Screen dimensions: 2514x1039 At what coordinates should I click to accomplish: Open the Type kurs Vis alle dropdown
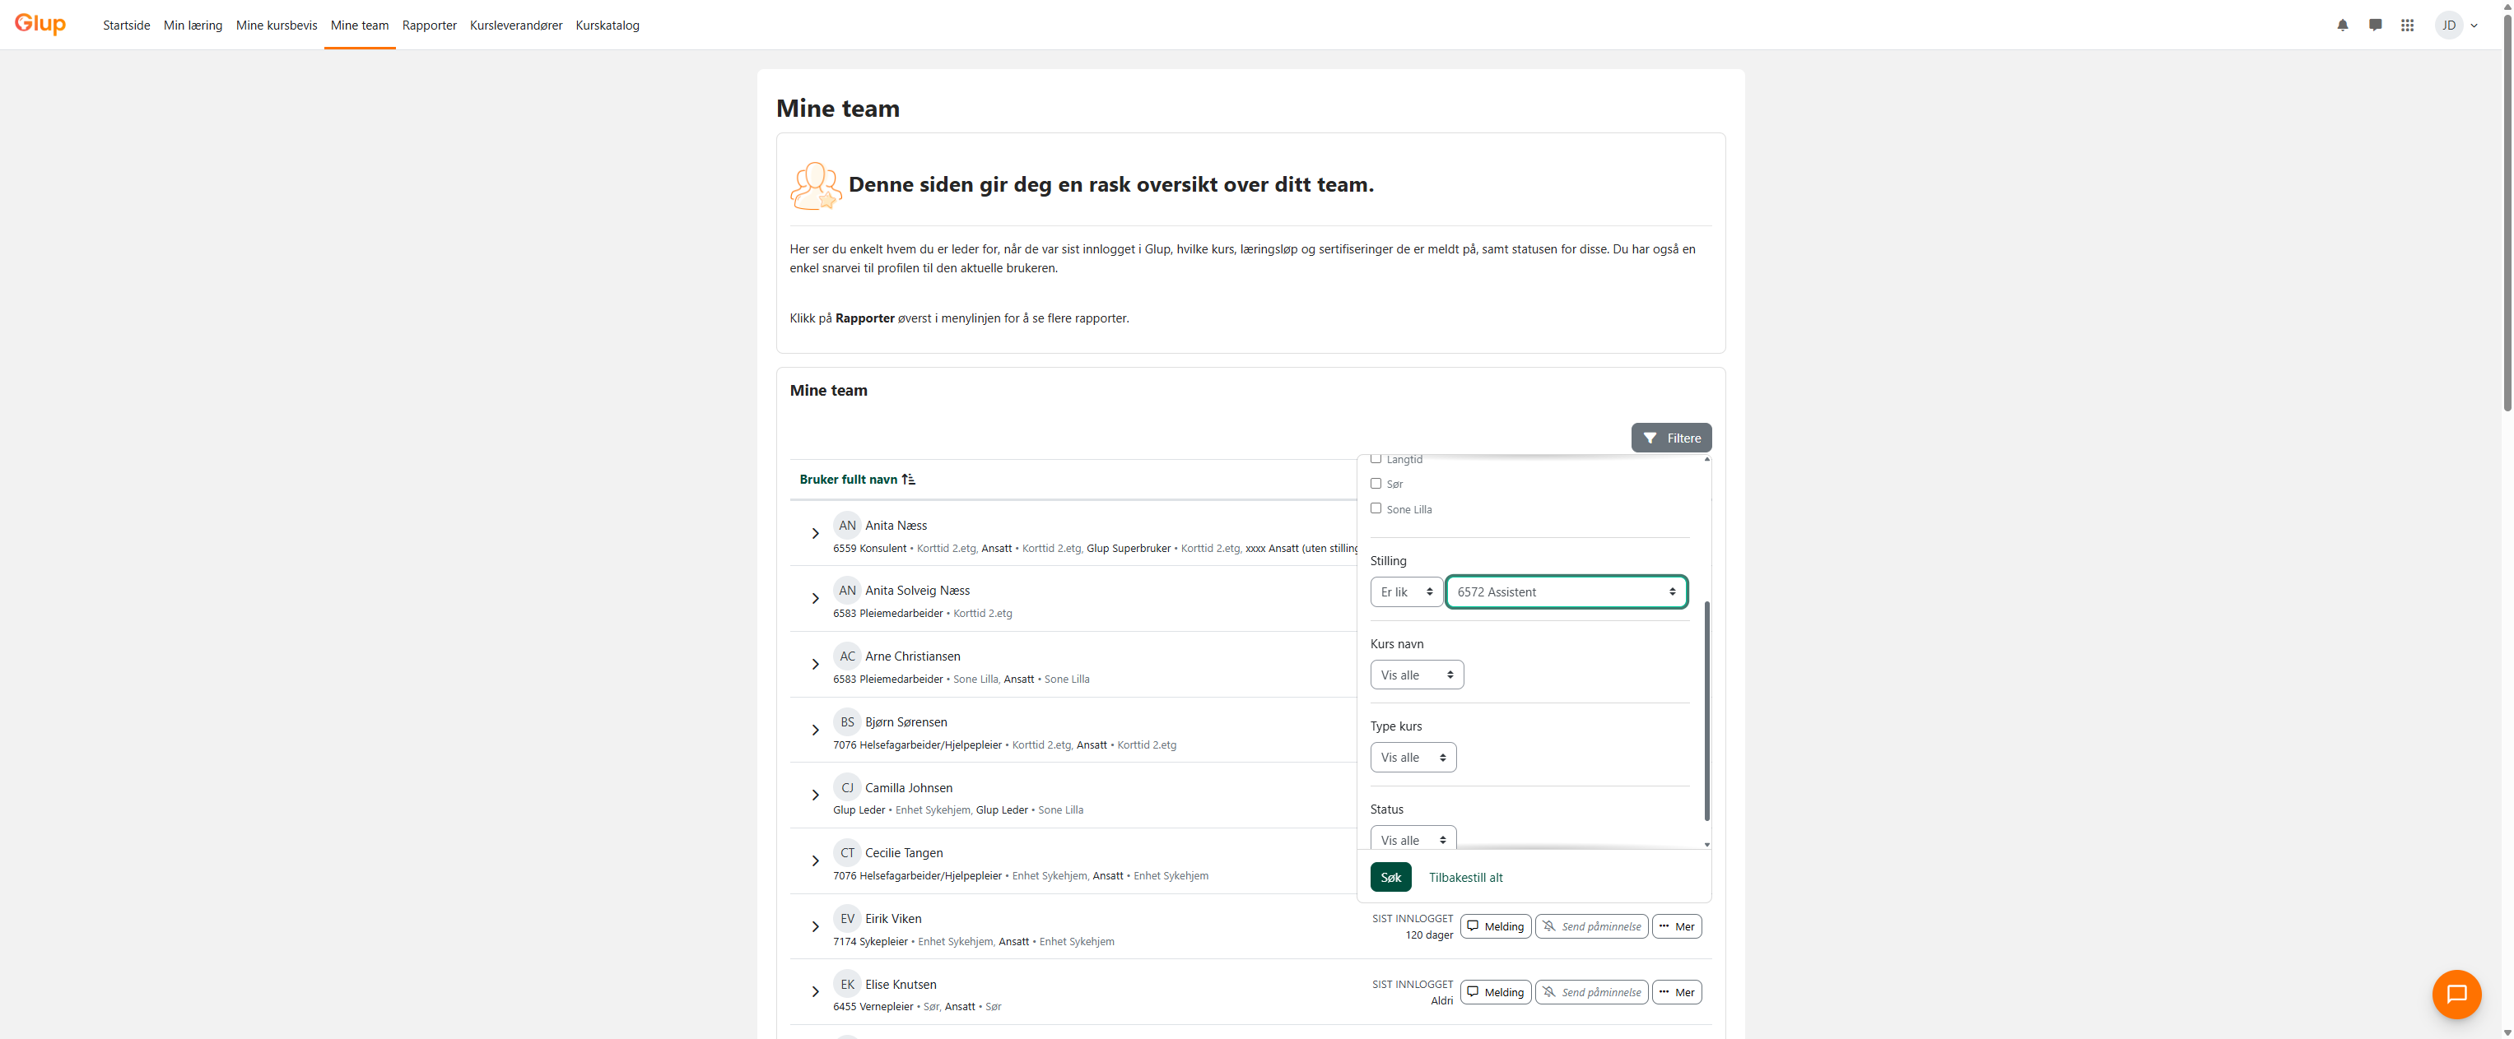[x=1413, y=758]
